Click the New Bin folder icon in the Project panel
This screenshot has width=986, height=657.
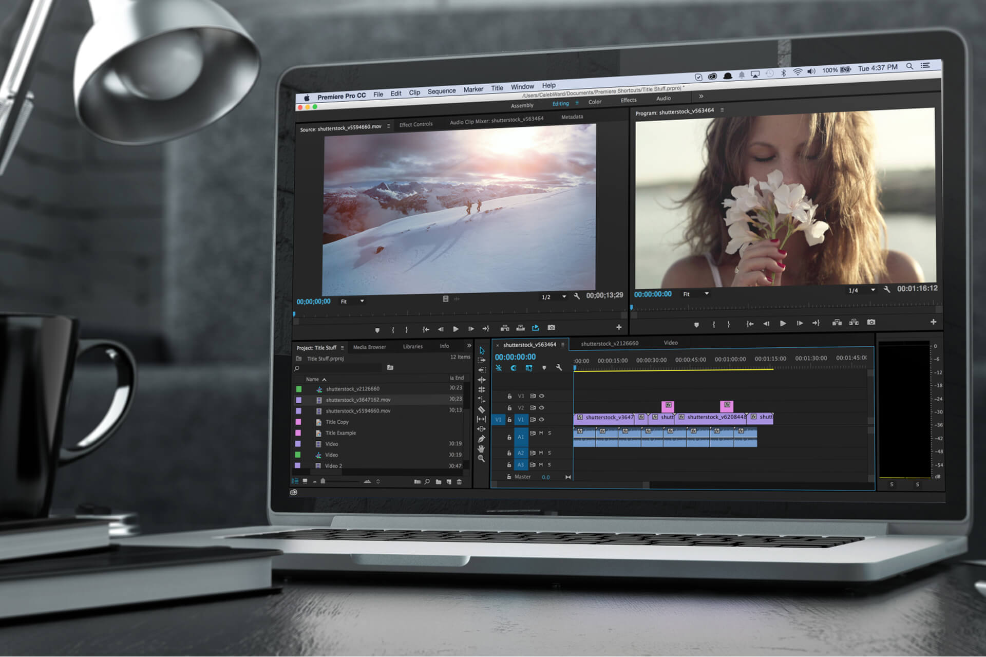tap(438, 482)
